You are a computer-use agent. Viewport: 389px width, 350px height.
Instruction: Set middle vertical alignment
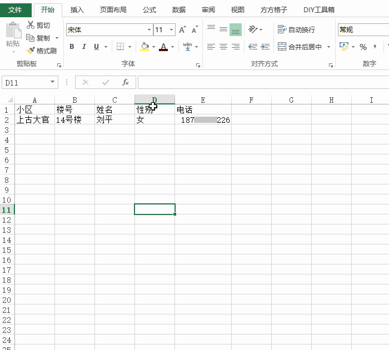pos(223,30)
